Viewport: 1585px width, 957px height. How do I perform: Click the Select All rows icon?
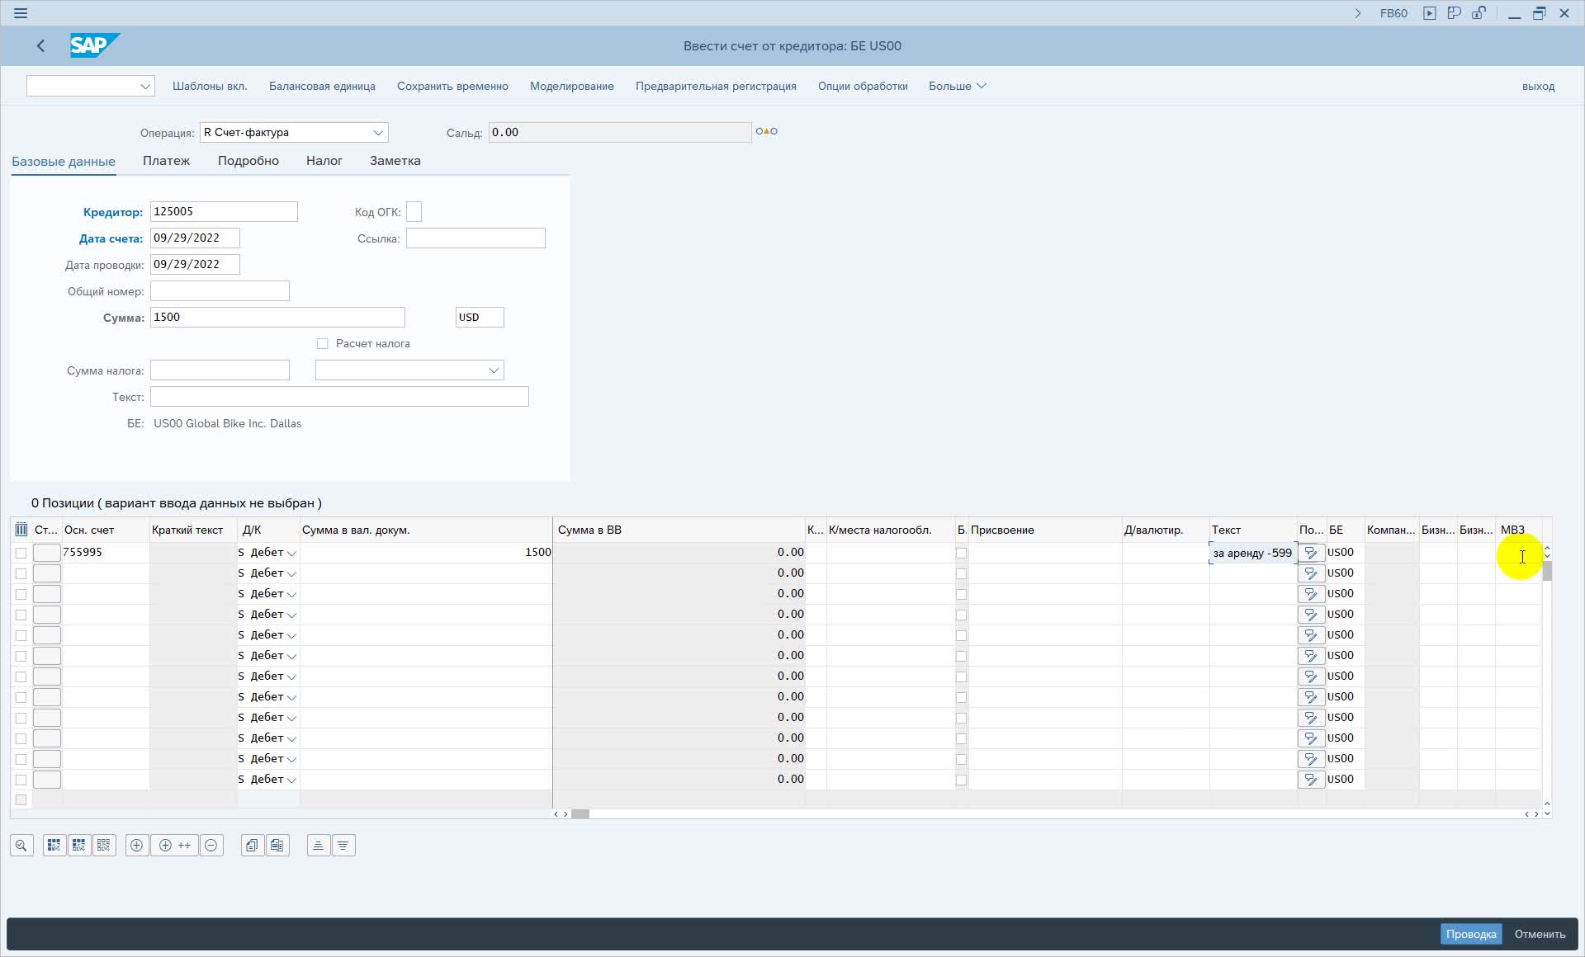point(54,845)
